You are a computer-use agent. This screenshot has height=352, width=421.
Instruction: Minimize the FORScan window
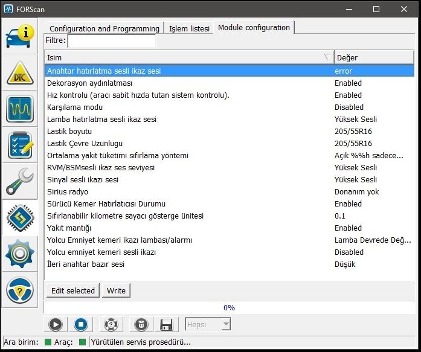pos(349,9)
